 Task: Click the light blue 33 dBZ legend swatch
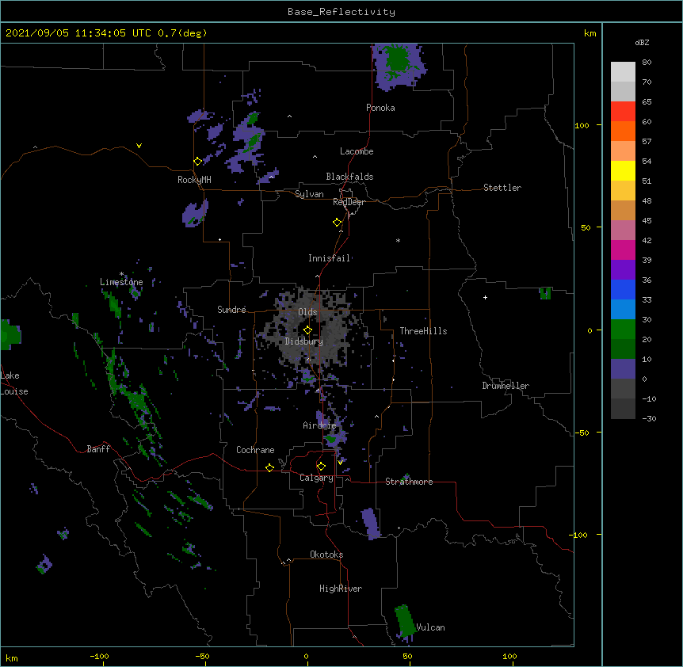point(623,310)
